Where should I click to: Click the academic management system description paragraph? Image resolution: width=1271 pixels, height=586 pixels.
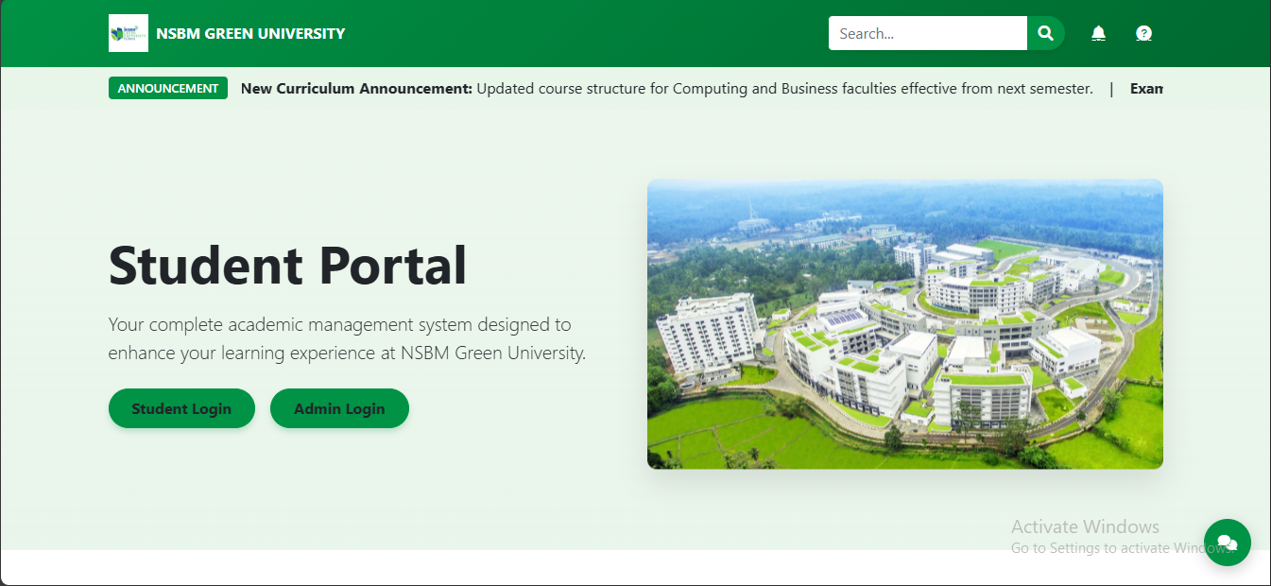point(347,338)
